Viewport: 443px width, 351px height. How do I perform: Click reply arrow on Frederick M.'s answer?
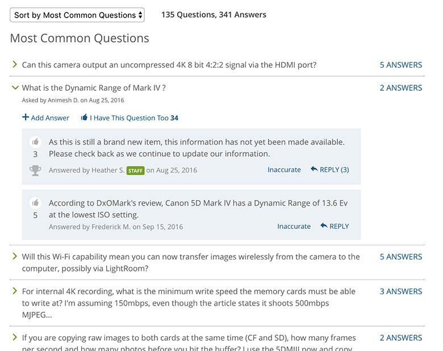click(324, 226)
